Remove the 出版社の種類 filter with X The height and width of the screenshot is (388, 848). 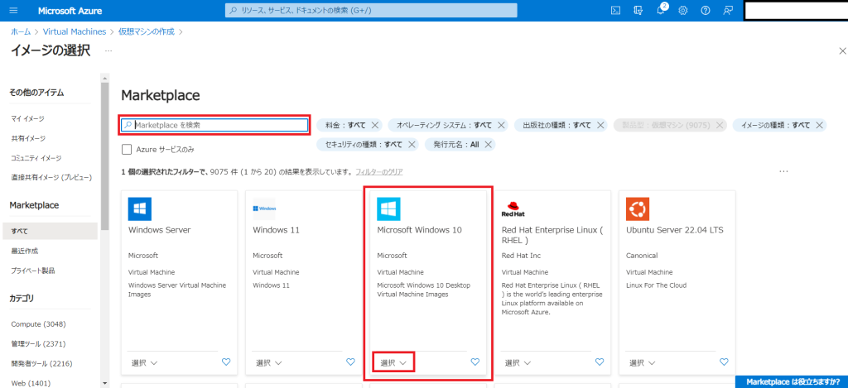(x=600, y=126)
